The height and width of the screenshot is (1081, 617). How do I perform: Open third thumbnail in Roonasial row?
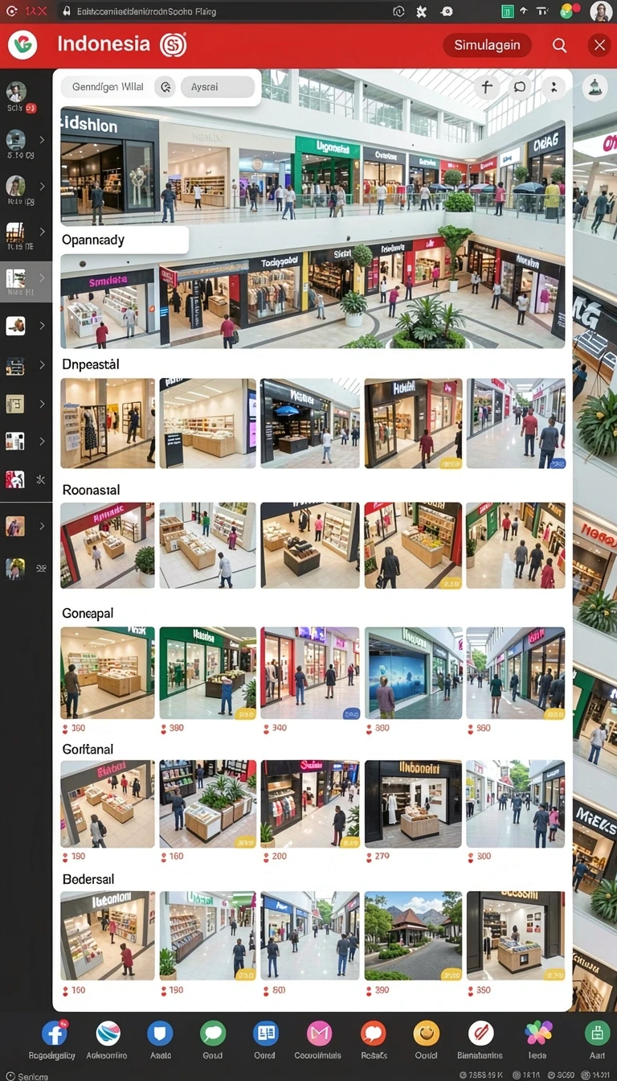click(x=311, y=545)
